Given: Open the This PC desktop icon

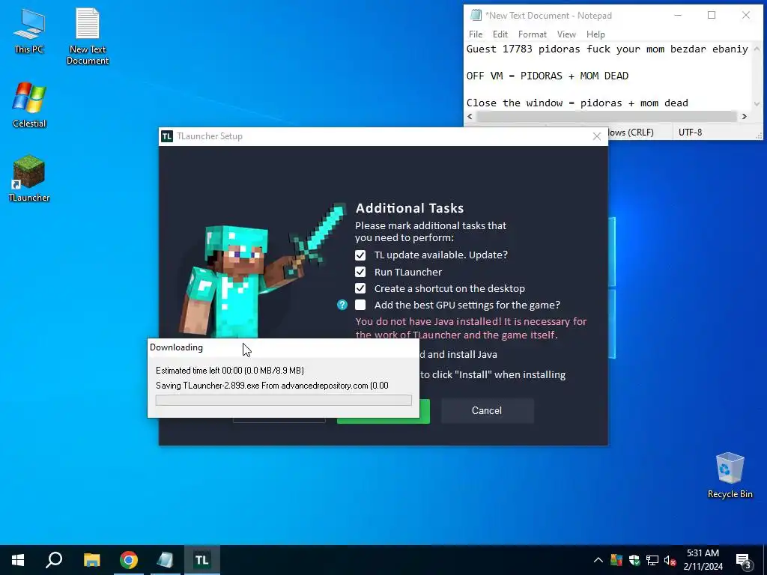Looking at the screenshot, I should [x=29, y=30].
